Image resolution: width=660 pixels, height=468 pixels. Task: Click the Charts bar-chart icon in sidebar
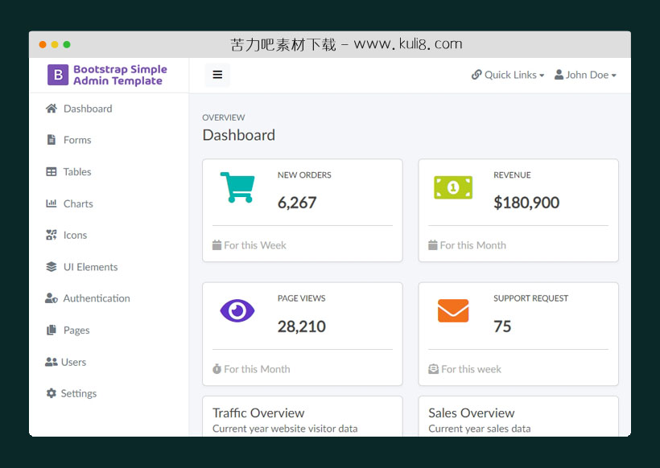click(x=51, y=203)
